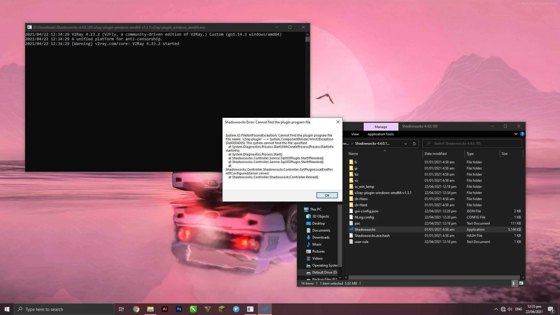Dismiss the Shadowsocks Error dialog using its X
This screenshot has width=560, height=315.
(338, 122)
